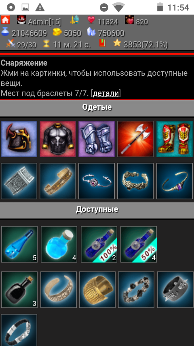Equip the wide gold mesh cuff

97,290
